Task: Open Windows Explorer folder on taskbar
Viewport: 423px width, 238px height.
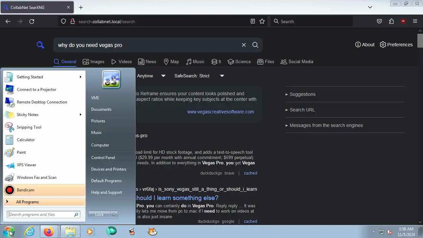Action: pyautogui.click(x=70, y=231)
